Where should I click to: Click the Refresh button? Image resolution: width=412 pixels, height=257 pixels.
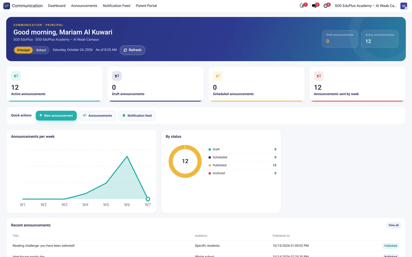click(x=132, y=50)
